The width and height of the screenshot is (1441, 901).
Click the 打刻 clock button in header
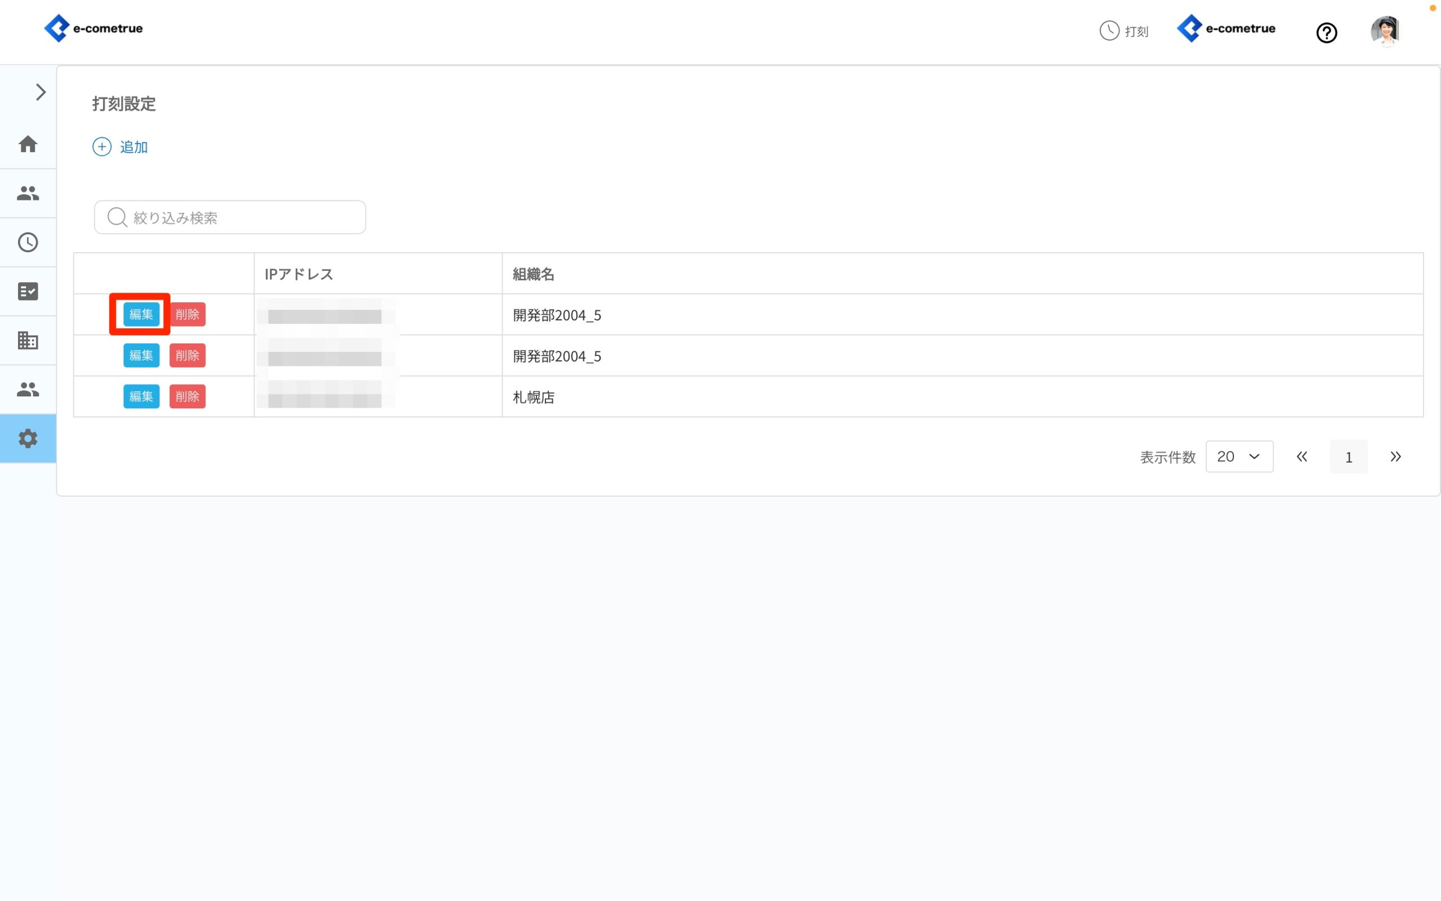[x=1124, y=31]
